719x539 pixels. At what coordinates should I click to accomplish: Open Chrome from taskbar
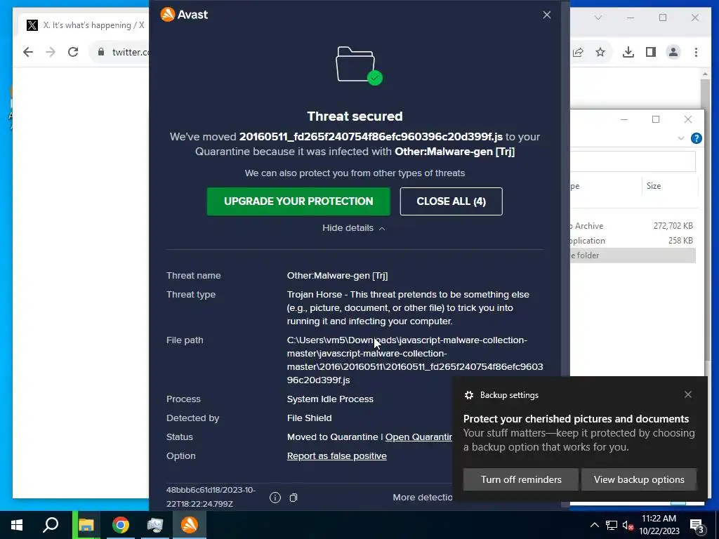click(x=121, y=525)
